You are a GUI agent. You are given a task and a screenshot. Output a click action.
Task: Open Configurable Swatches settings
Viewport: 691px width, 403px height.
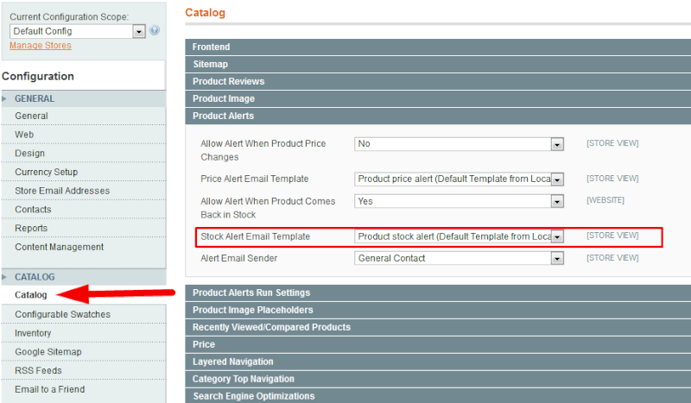tap(62, 314)
